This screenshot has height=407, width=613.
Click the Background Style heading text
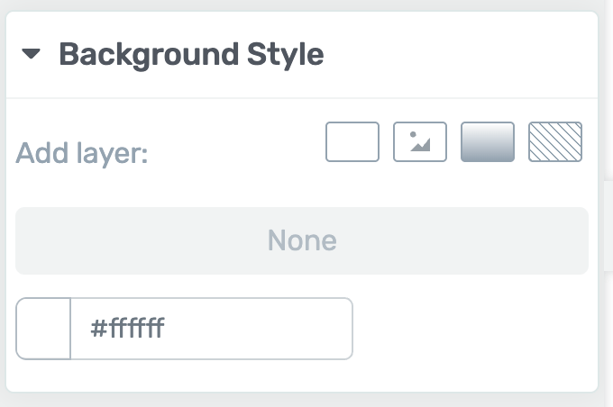[191, 55]
